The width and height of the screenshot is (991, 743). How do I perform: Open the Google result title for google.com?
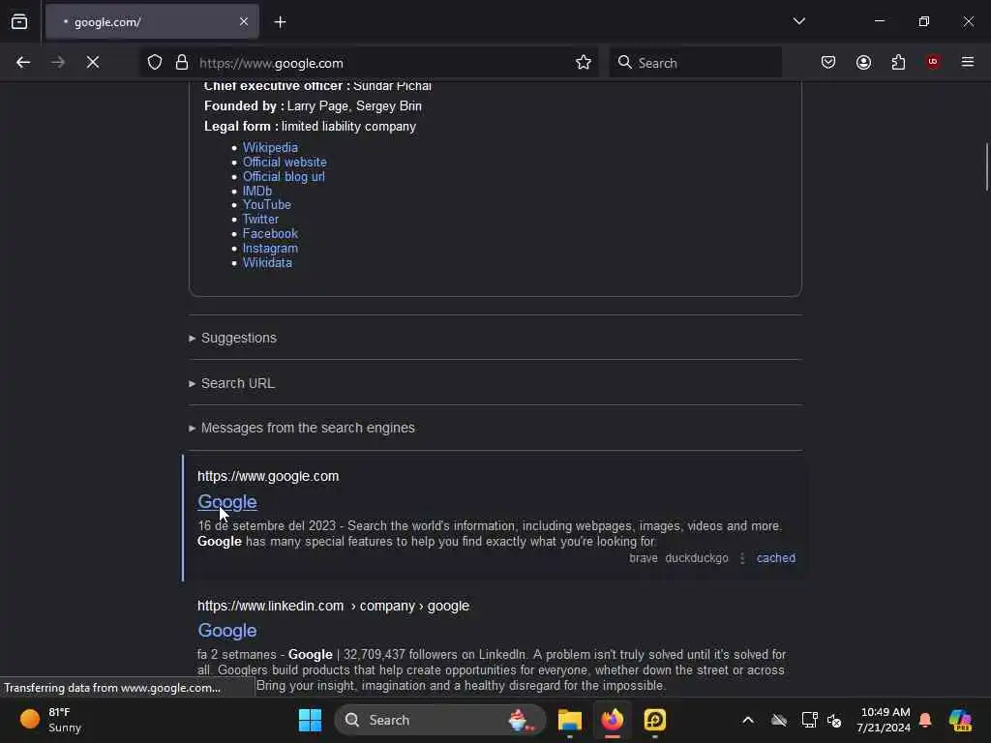(x=226, y=502)
